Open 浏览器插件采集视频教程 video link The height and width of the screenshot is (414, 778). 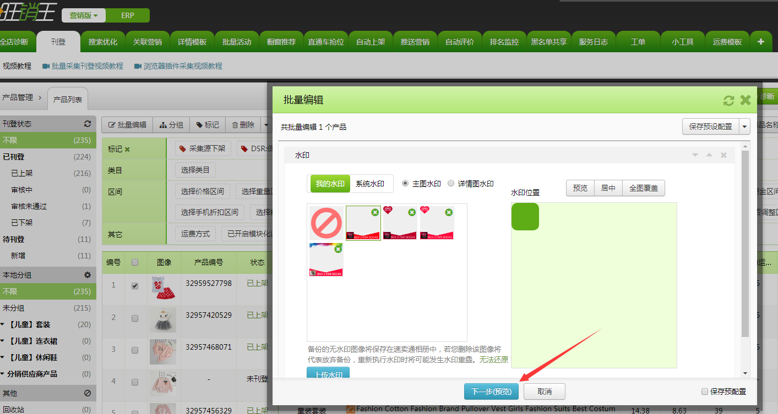coord(178,66)
